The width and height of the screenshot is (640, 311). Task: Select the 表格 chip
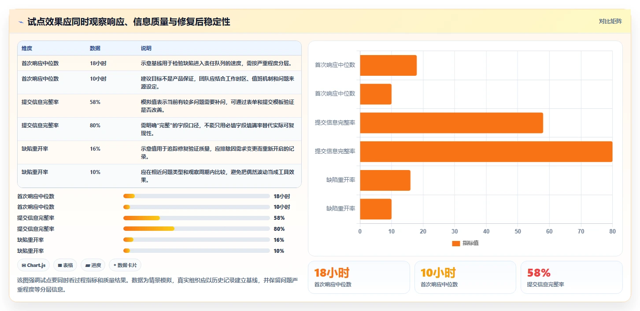[x=65, y=265]
